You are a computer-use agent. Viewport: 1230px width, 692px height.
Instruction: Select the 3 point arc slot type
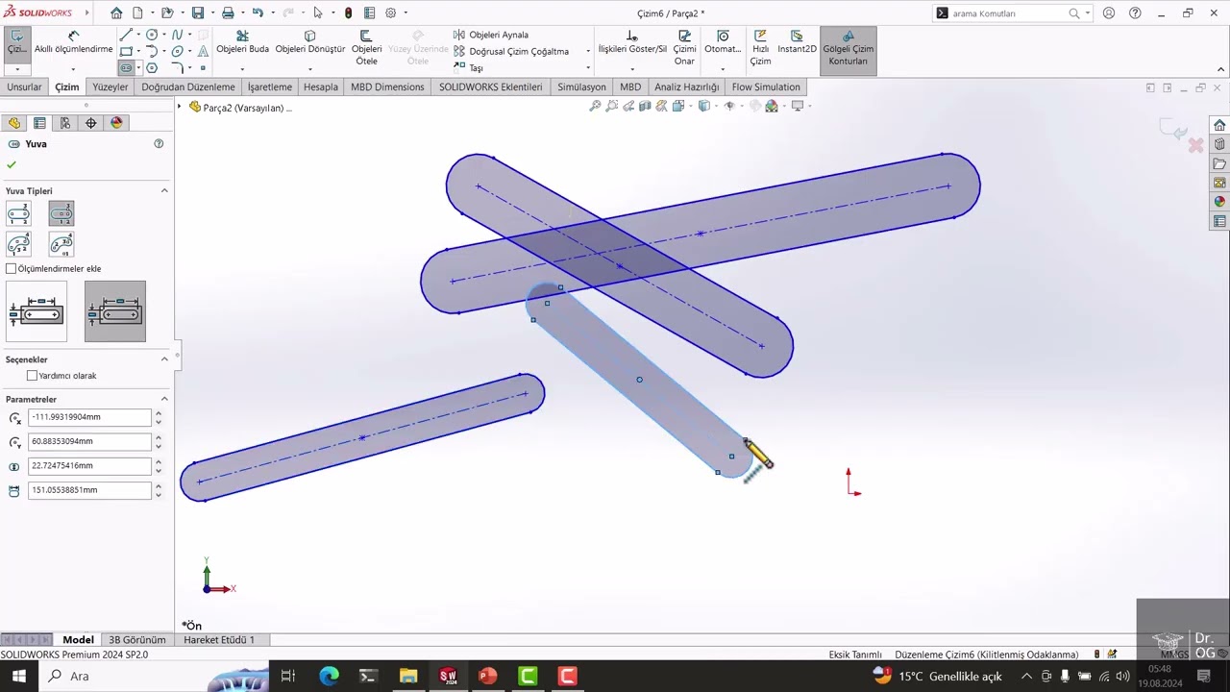(19, 244)
